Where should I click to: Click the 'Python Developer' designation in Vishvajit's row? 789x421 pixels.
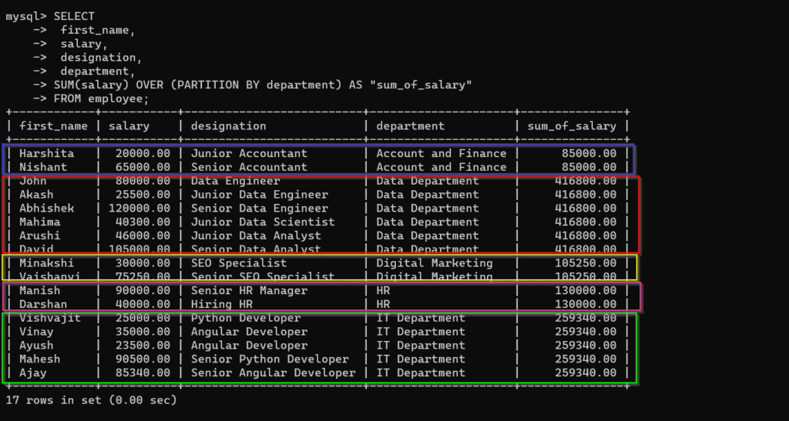(x=246, y=318)
